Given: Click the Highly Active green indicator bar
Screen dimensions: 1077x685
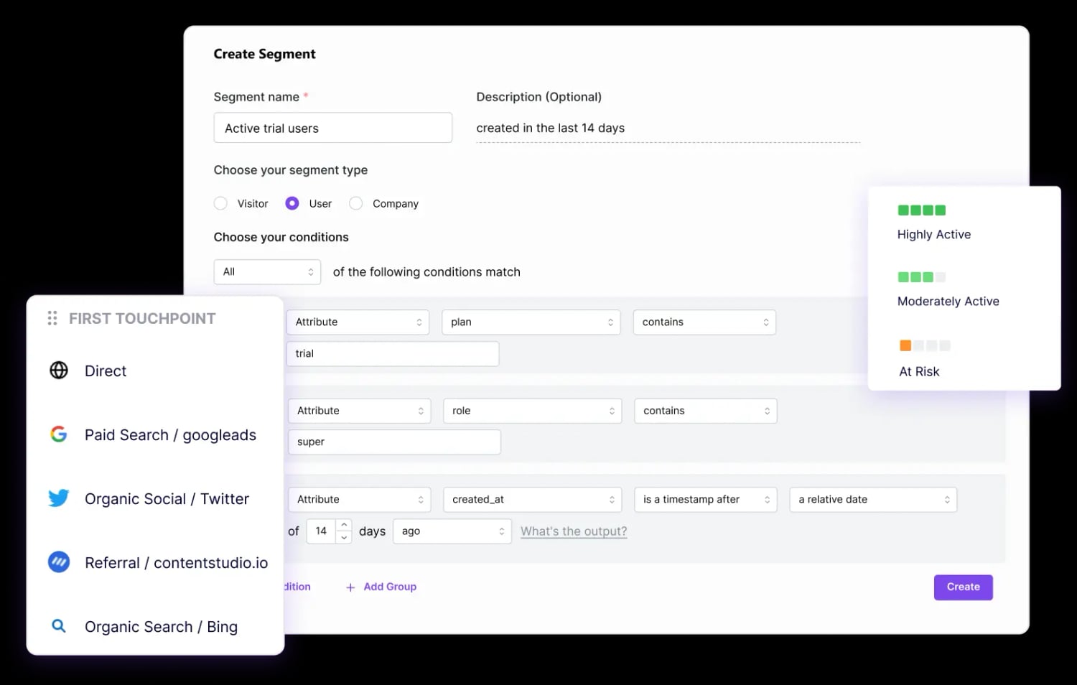Looking at the screenshot, I should coord(923,210).
